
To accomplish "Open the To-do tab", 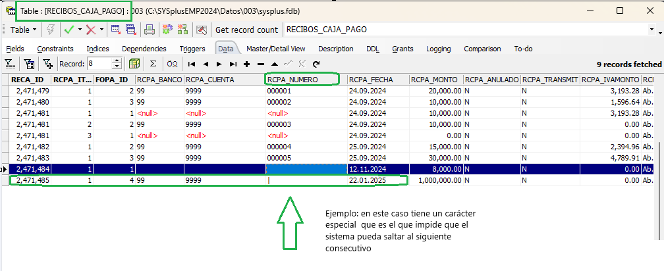I will pyautogui.click(x=523, y=49).
